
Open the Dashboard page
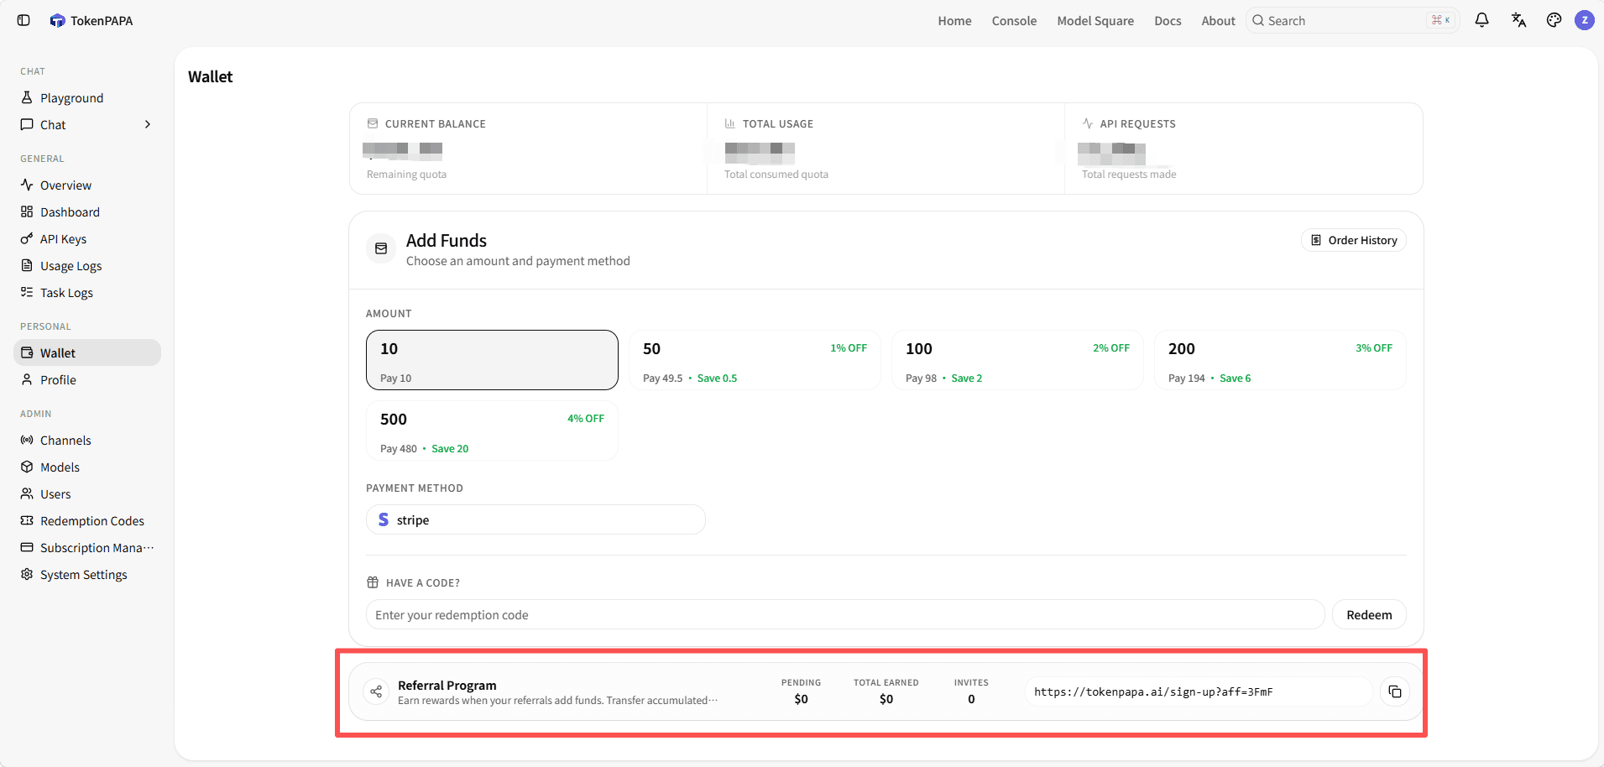pyautogui.click(x=87, y=211)
